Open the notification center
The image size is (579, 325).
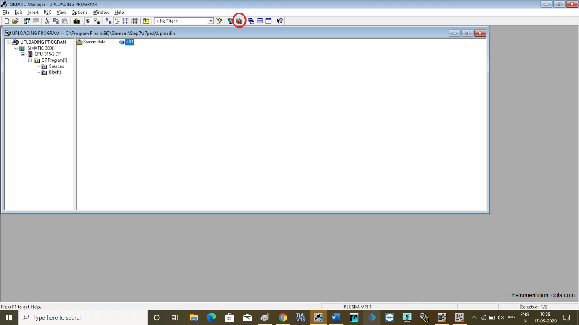[x=567, y=317]
